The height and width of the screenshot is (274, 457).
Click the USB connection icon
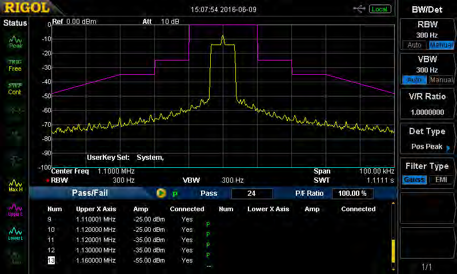point(359,9)
